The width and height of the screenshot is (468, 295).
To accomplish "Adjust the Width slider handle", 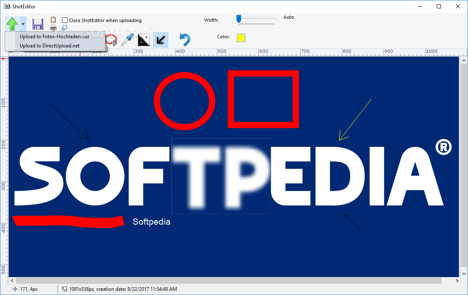I will tap(239, 19).
